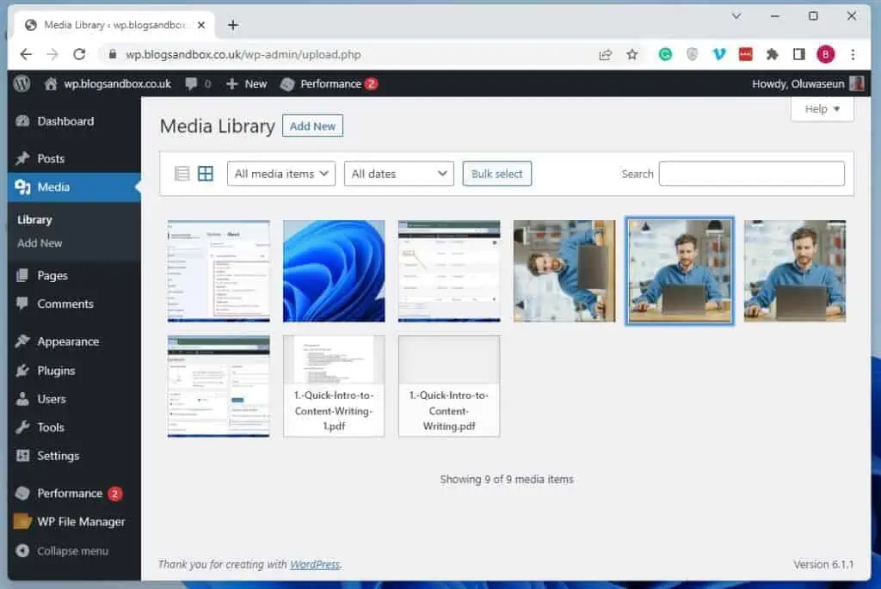
Task: Click the Comments bubble icon in sidebar
Action: click(22, 304)
